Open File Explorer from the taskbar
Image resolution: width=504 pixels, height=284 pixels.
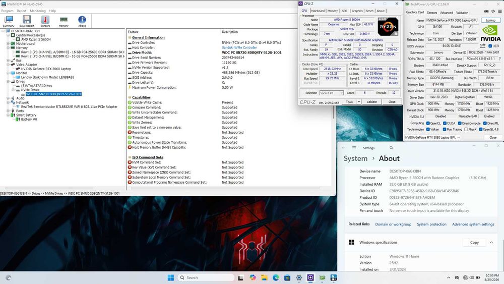264,277
